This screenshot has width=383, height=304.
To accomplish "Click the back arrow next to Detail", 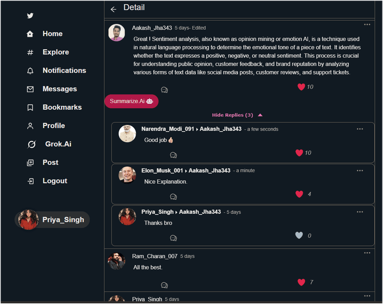I will pos(113,9).
